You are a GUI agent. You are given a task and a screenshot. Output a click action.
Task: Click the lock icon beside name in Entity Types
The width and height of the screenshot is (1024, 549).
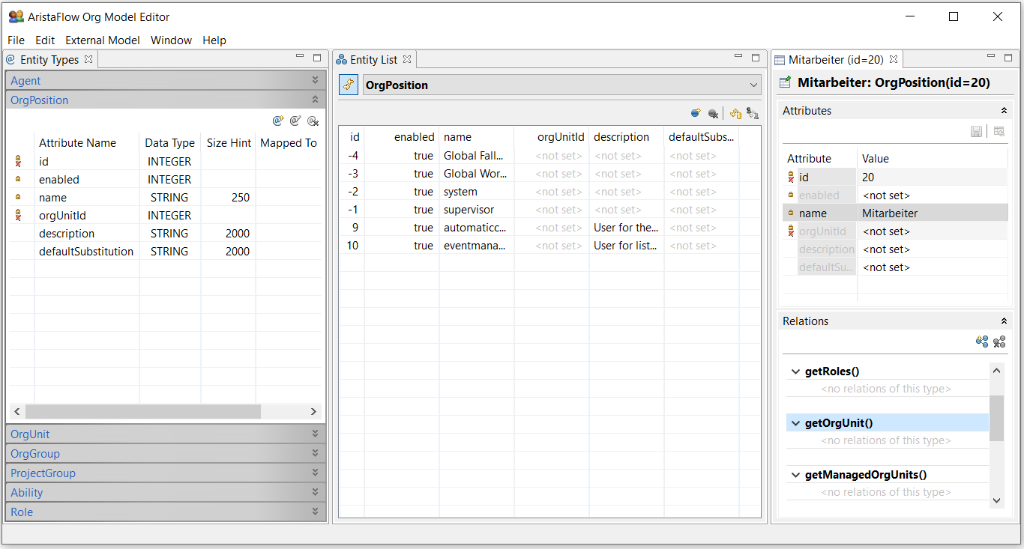[18, 197]
